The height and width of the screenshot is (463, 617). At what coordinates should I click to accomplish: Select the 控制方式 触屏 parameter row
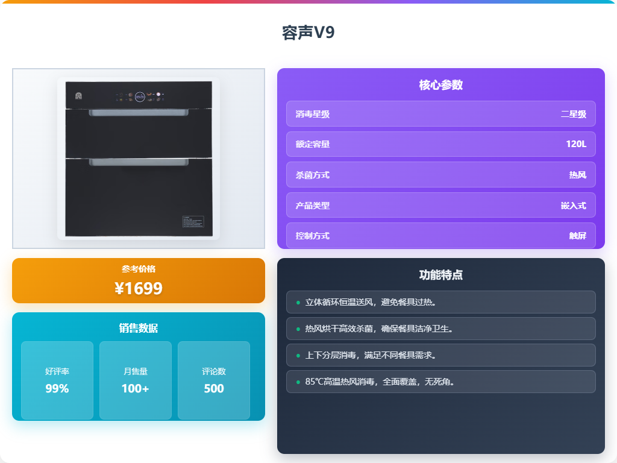pyautogui.click(x=440, y=236)
